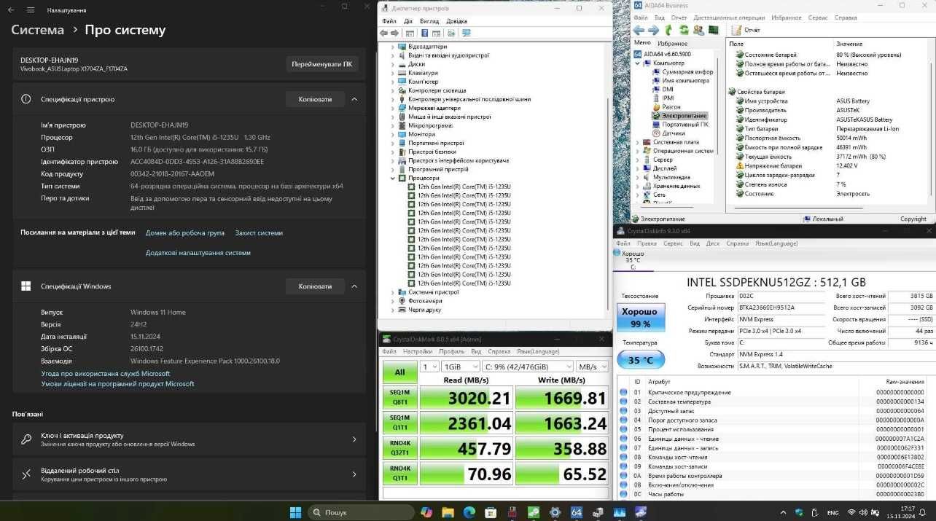The width and height of the screenshot is (936, 521).
Task: Click the green Up arrow in AIDA64 toolbar
Action: [x=669, y=30]
